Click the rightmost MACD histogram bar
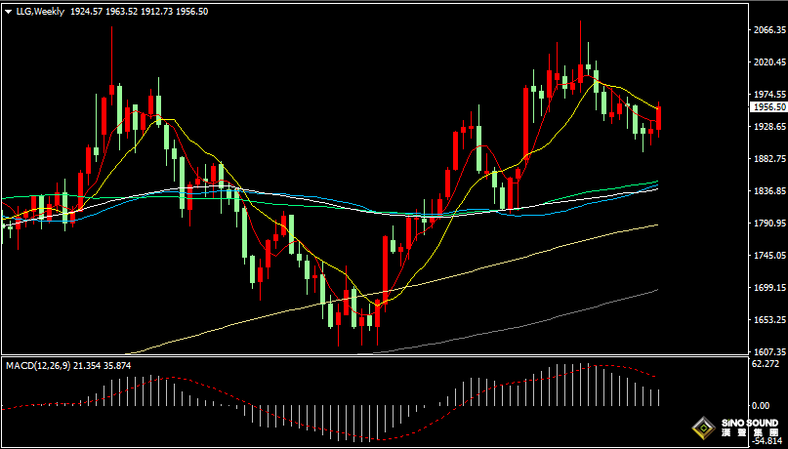Screen dimensions: 788x449 click(659, 397)
